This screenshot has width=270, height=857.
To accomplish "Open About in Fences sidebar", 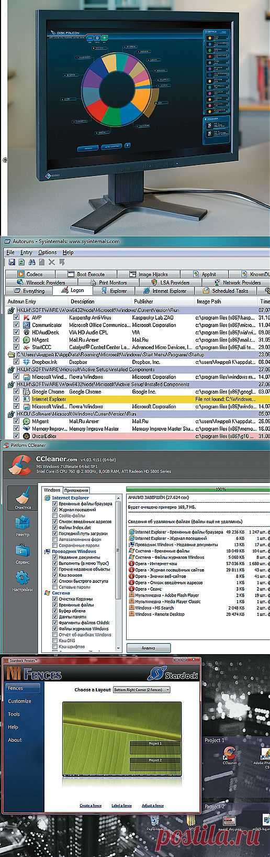I will 15,740.
